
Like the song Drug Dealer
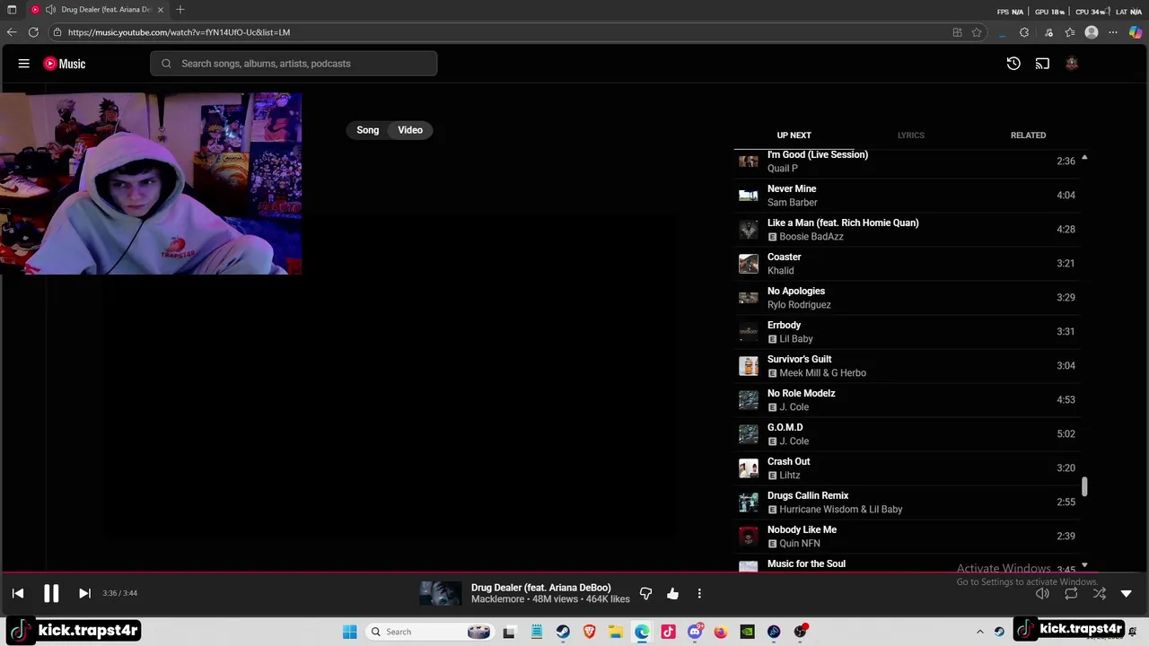coord(672,593)
